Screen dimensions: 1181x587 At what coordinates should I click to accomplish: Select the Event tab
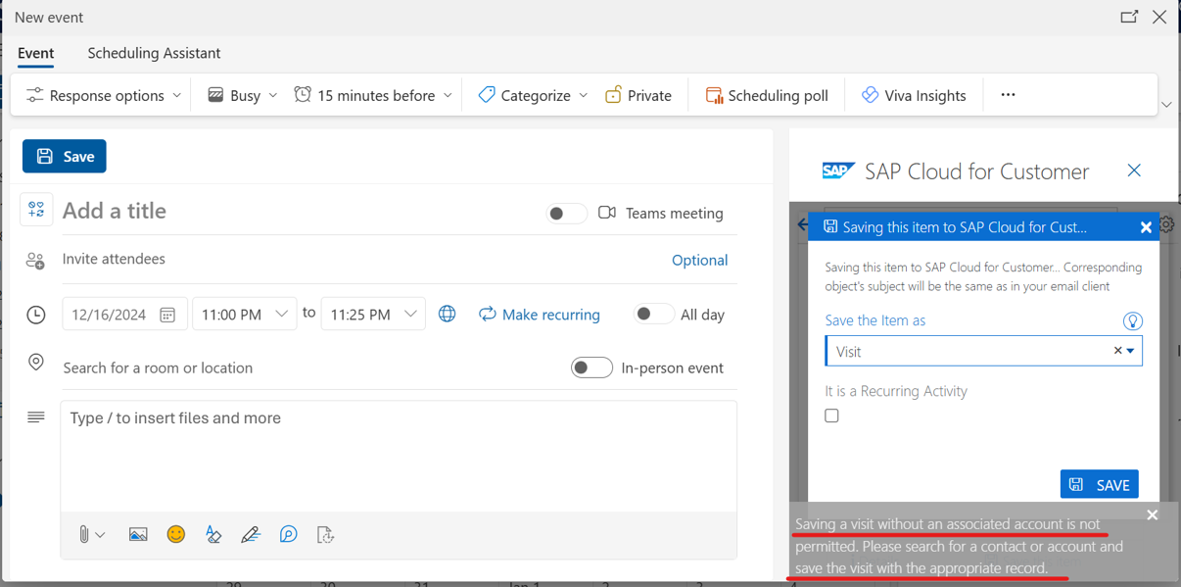35,53
